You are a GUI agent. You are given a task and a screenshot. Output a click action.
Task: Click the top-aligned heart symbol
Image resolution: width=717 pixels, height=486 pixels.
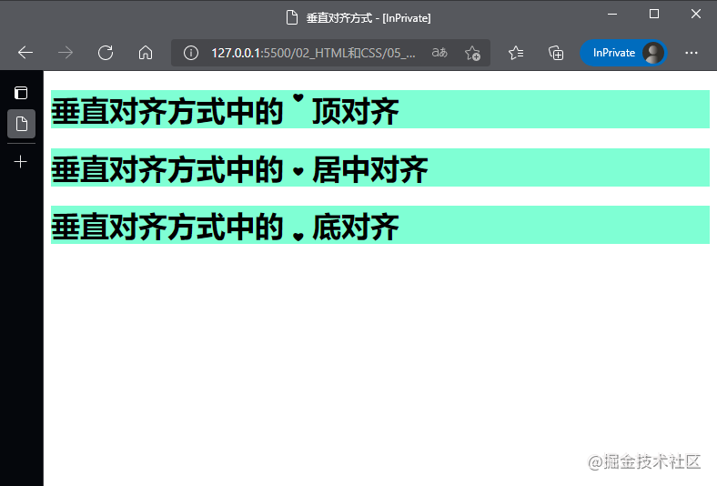coord(298,97)
